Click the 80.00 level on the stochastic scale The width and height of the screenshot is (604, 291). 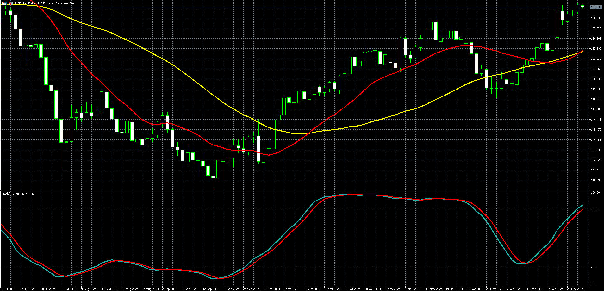coord(595,210)
